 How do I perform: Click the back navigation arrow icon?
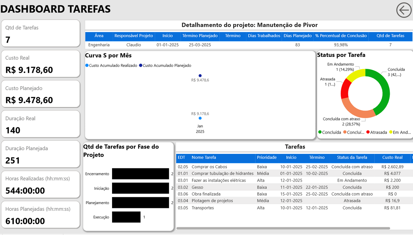pyautogui.click(x=403, y=10)
